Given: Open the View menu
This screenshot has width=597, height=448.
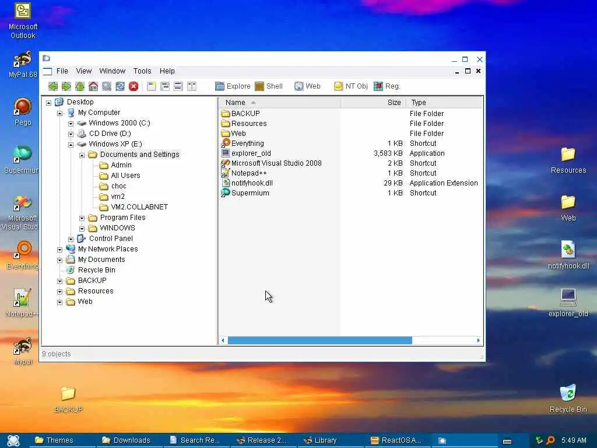Looking at the screenshot, I should pyautogui.click(x=84, y=71).
